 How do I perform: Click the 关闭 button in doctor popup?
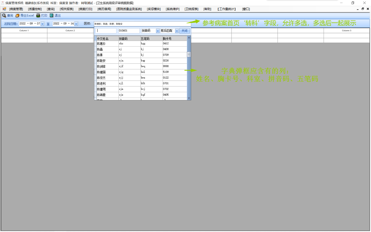coord(184,31)
